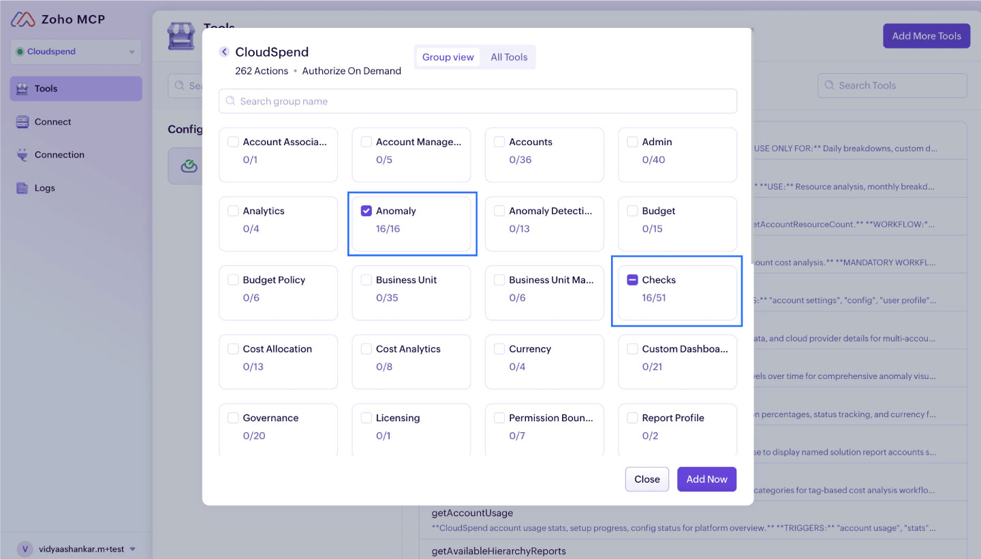
Task: Click the 16/51 count under Checks
Action: [x=654, y=298]
